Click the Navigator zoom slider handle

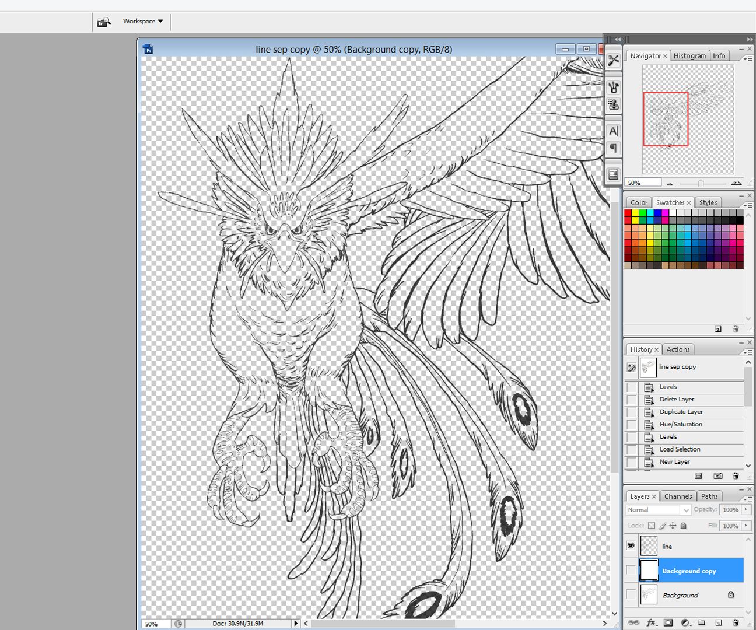[x=701, y=183]
